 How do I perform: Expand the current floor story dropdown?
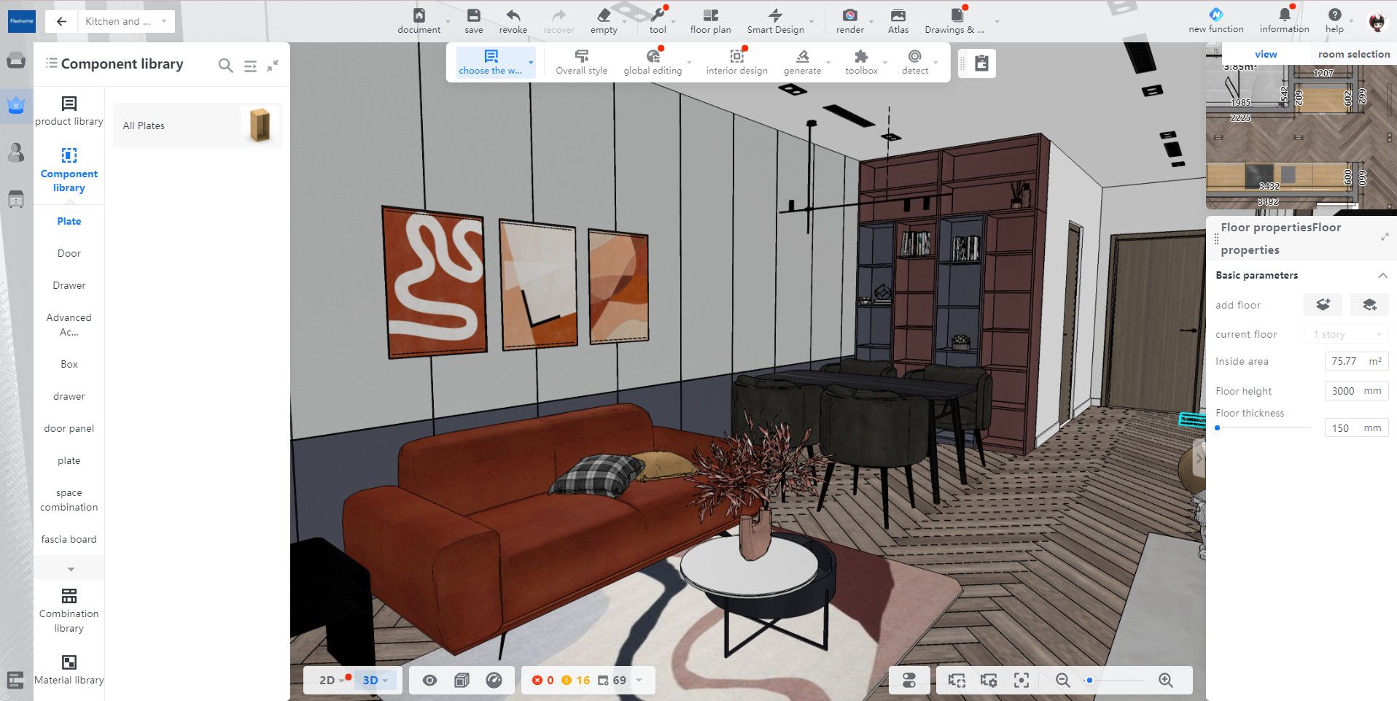(1347, 334)
